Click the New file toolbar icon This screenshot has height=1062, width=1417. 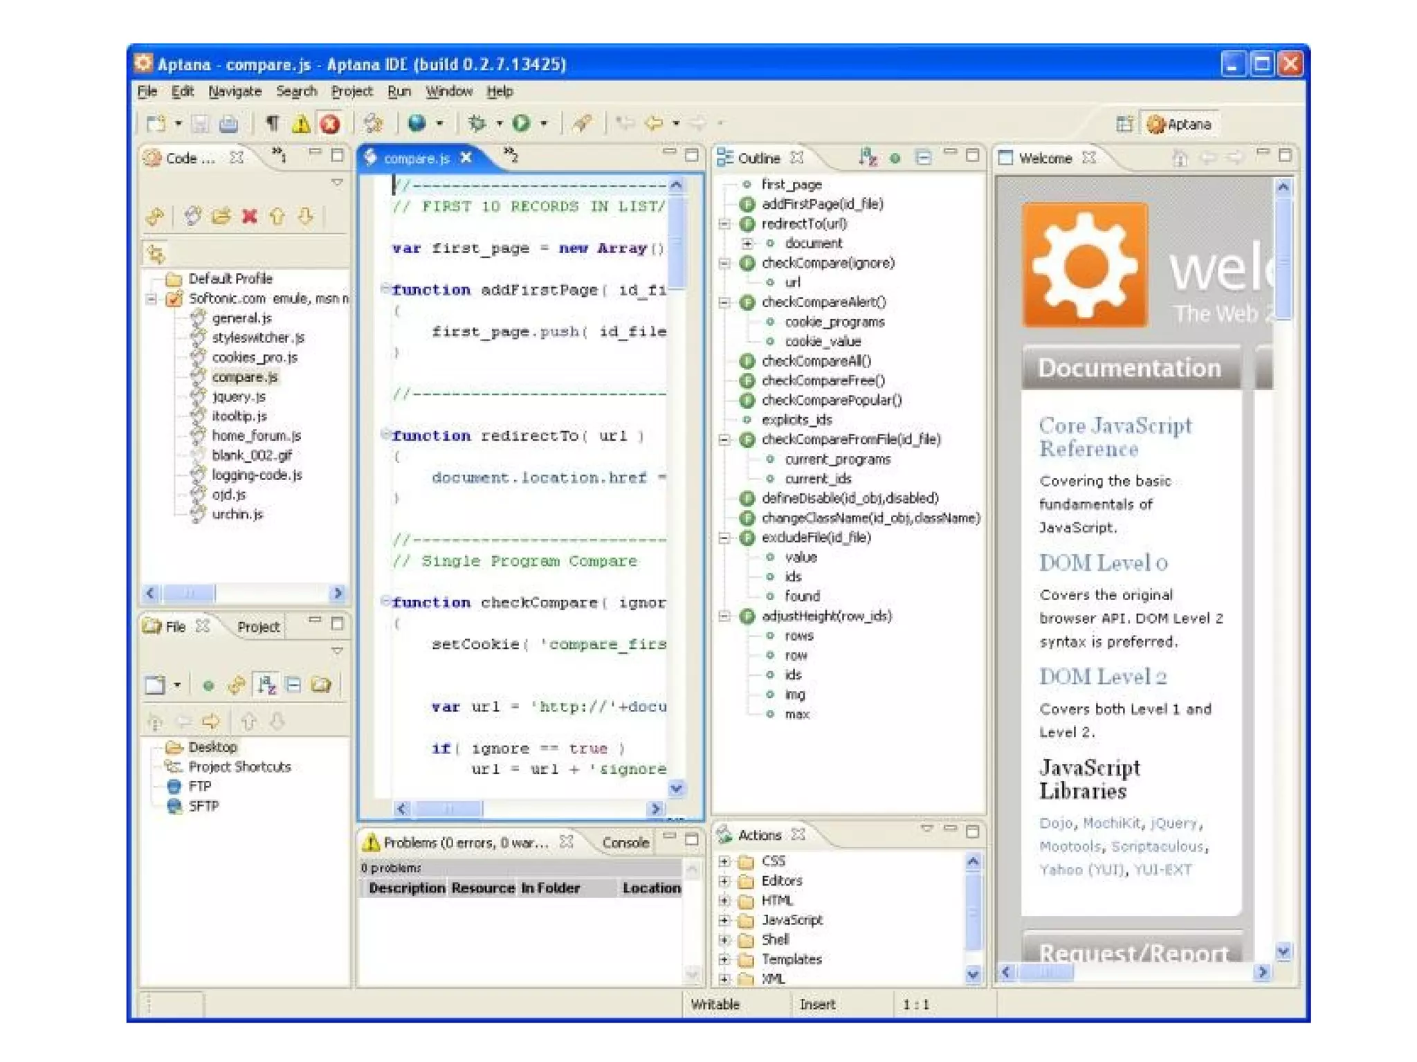pos(156,124)
